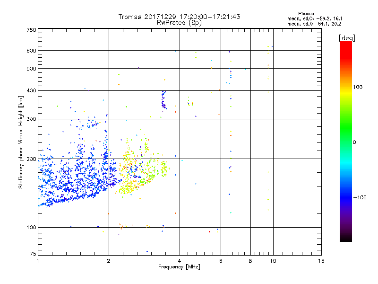Click the y-axis tick label '300'

tap(32, 119)
